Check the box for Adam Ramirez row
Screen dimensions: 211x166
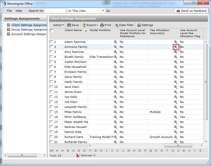click(51, 42)
